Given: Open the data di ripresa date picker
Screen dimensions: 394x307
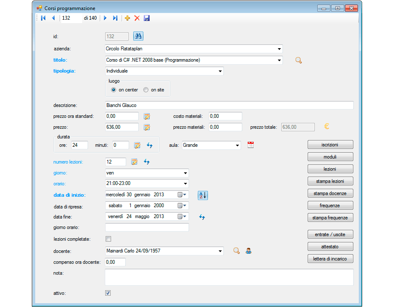Looking at the screenshot, I should click(182, 206).
